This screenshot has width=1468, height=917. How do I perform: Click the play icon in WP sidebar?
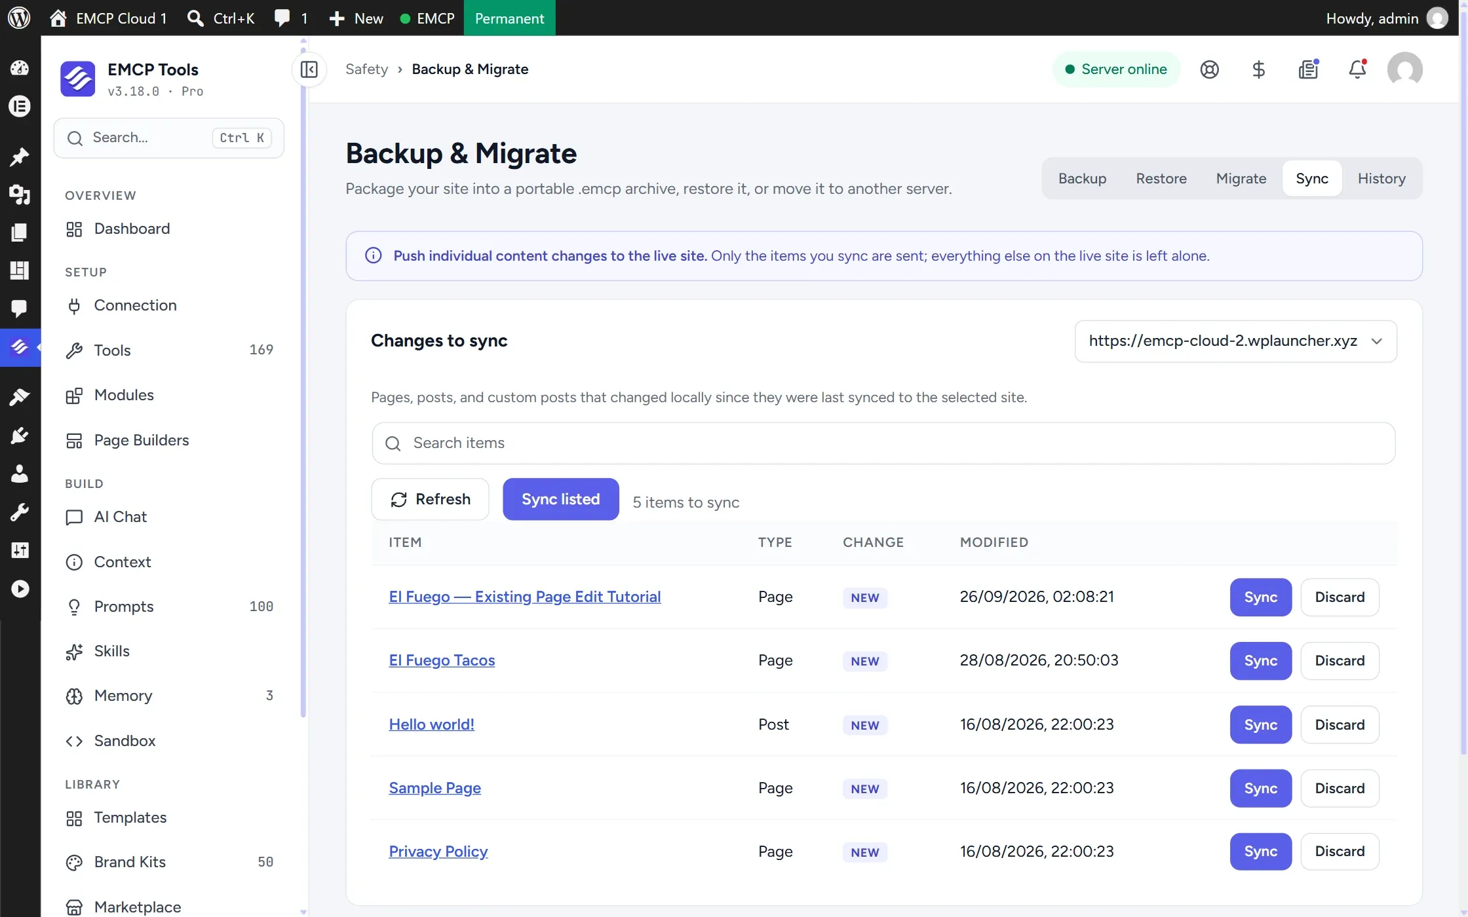click(20, 589)
